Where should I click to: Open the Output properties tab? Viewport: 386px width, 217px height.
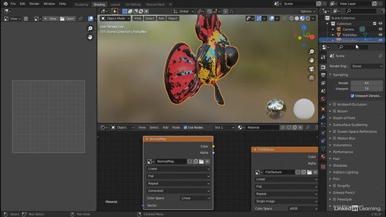[x=323, y=75]
